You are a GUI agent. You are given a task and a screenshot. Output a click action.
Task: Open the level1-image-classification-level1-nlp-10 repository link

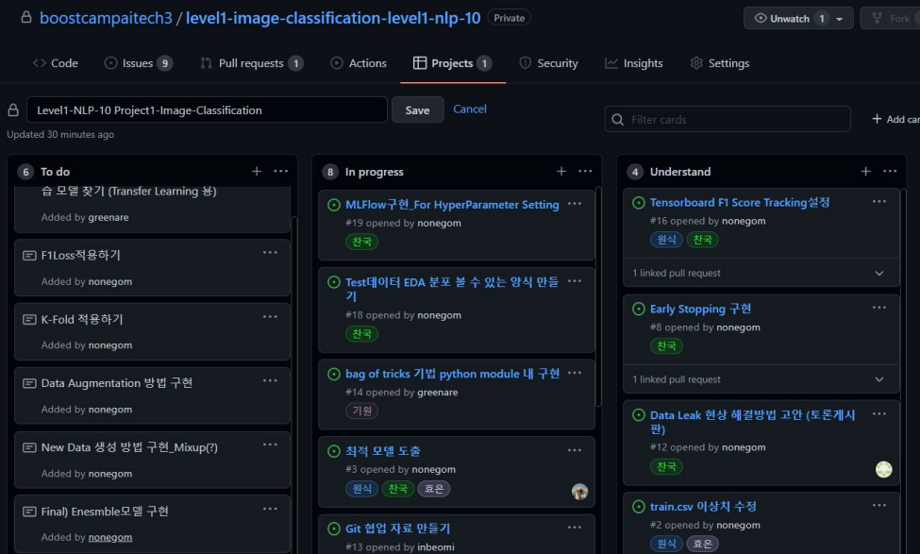333,18
